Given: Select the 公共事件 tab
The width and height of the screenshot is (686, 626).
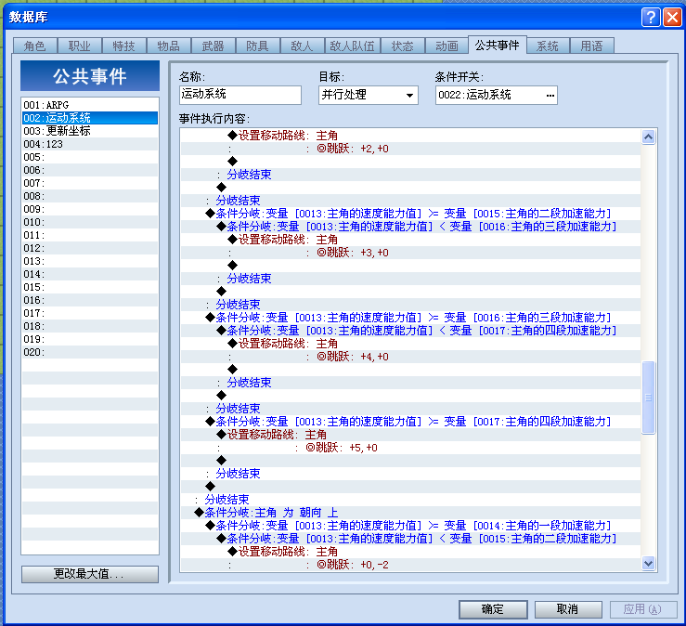Looking at the screenshot, I should coord(497,46).
